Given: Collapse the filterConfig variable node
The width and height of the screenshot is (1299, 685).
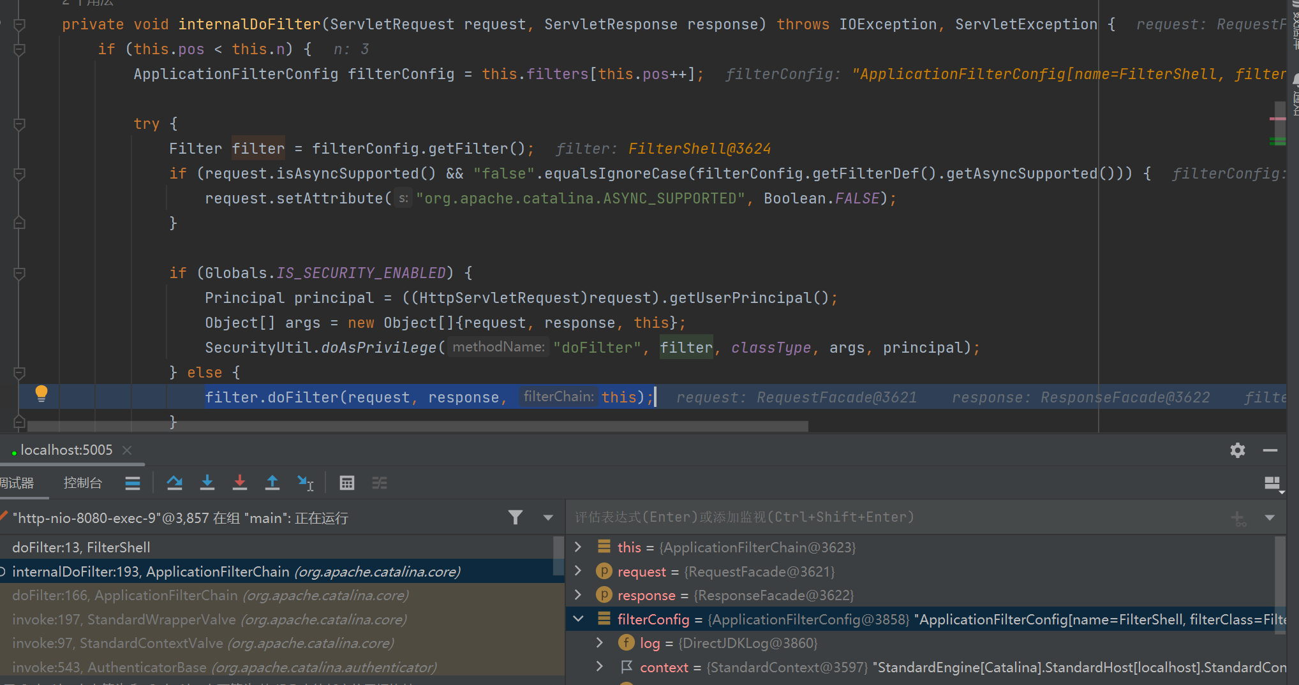Looking at the screenshot, I should coord(579,619).
